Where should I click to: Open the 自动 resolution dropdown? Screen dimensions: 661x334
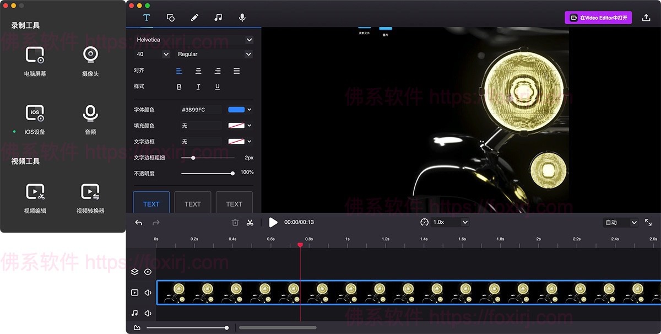click(619, 222)
